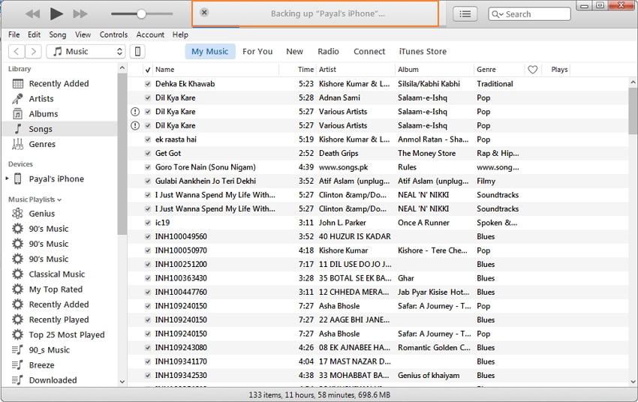Open the Song menu
Screen dimensions: 638x402
[57, 34]
